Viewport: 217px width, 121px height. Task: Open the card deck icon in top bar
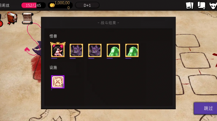189,5
